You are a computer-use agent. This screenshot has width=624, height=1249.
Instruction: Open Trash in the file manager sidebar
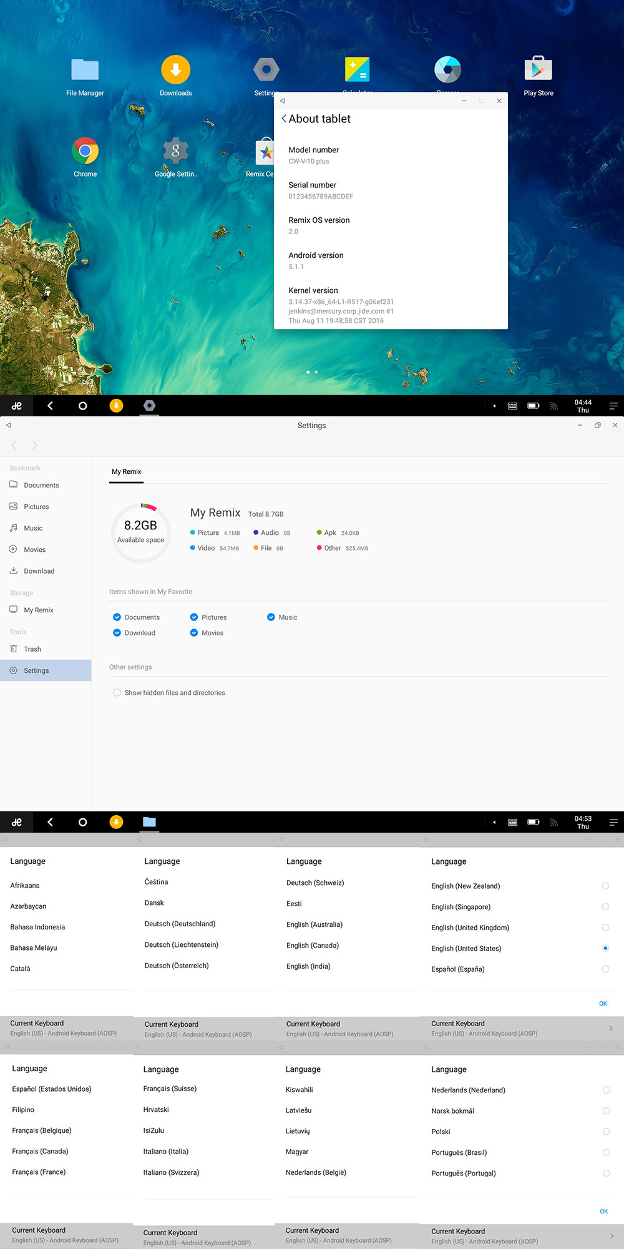(x=32, y=649)
